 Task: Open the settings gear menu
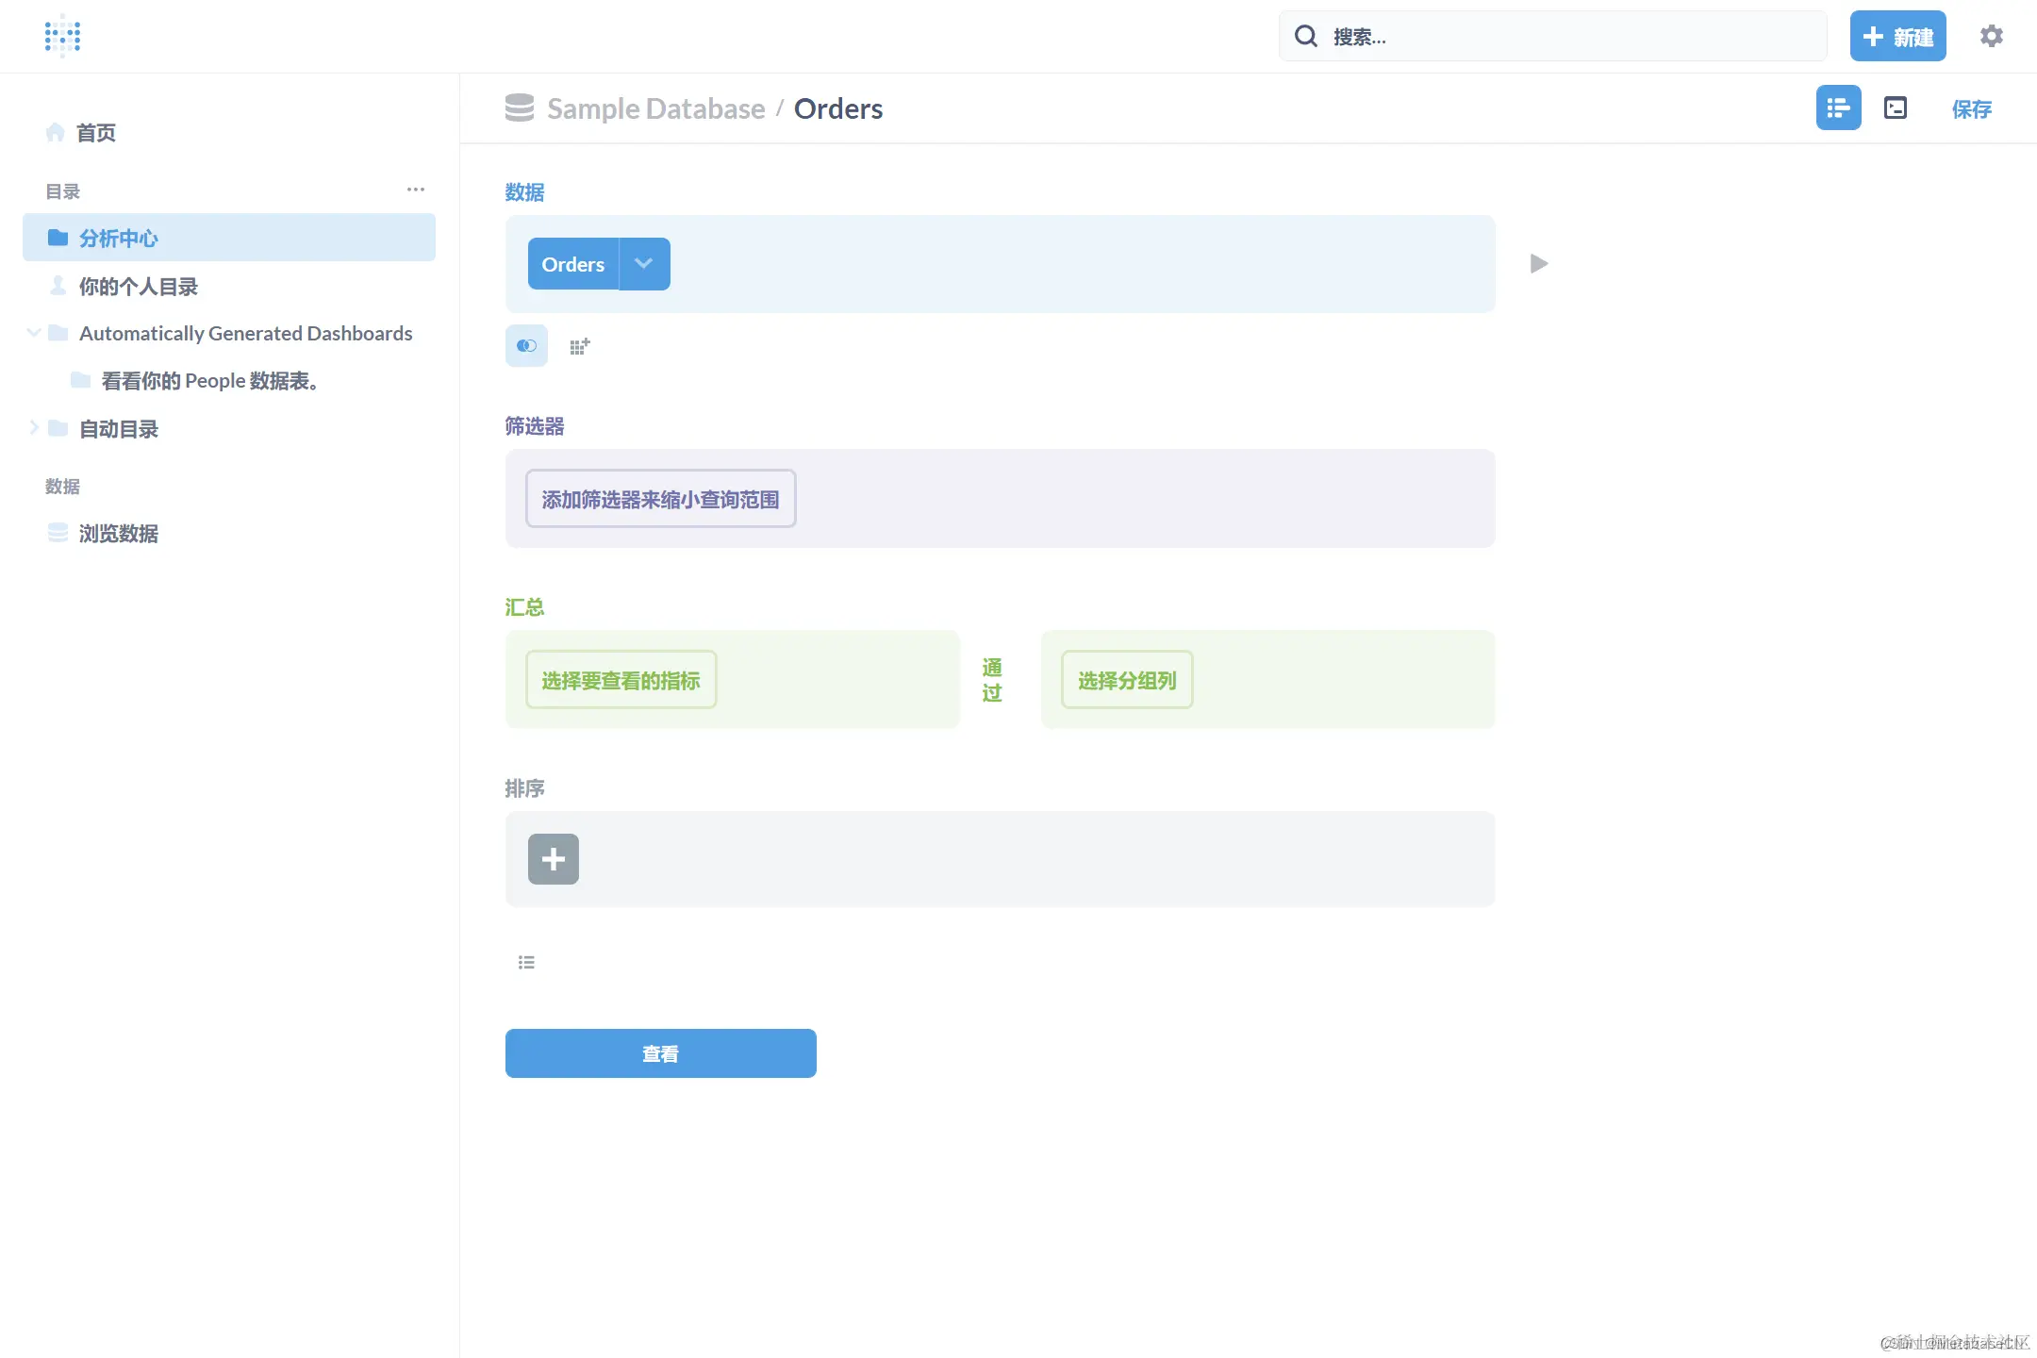[x=1991, y=36]
